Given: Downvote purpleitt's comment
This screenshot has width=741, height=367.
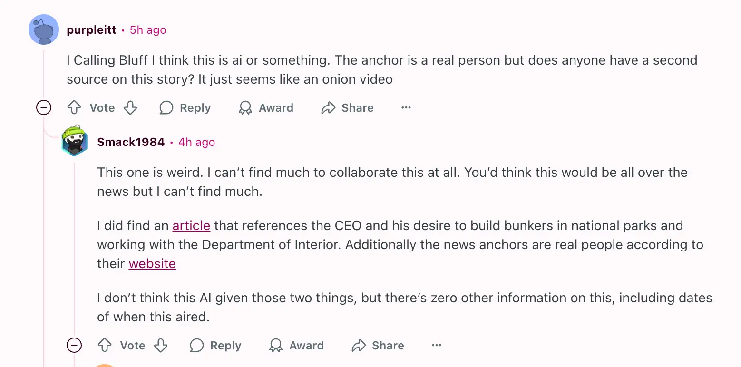Looking at the screenshot, I should [130, 107].
